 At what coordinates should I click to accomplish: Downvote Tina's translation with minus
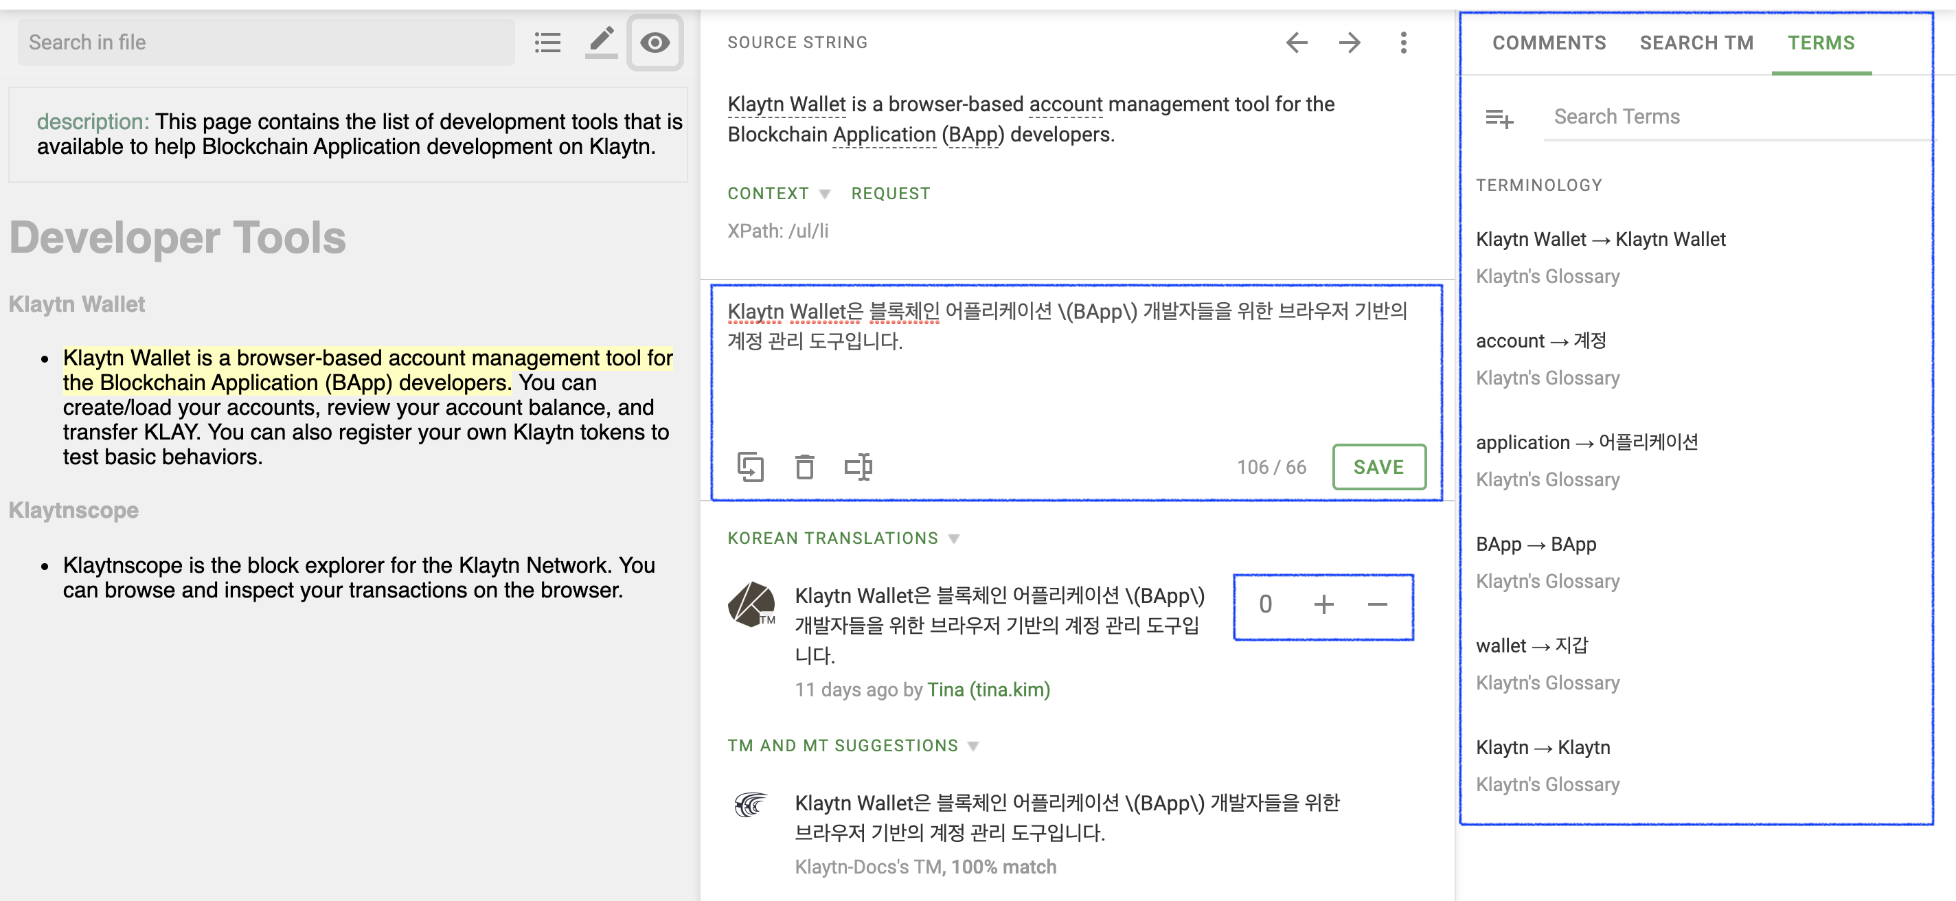1378,604
